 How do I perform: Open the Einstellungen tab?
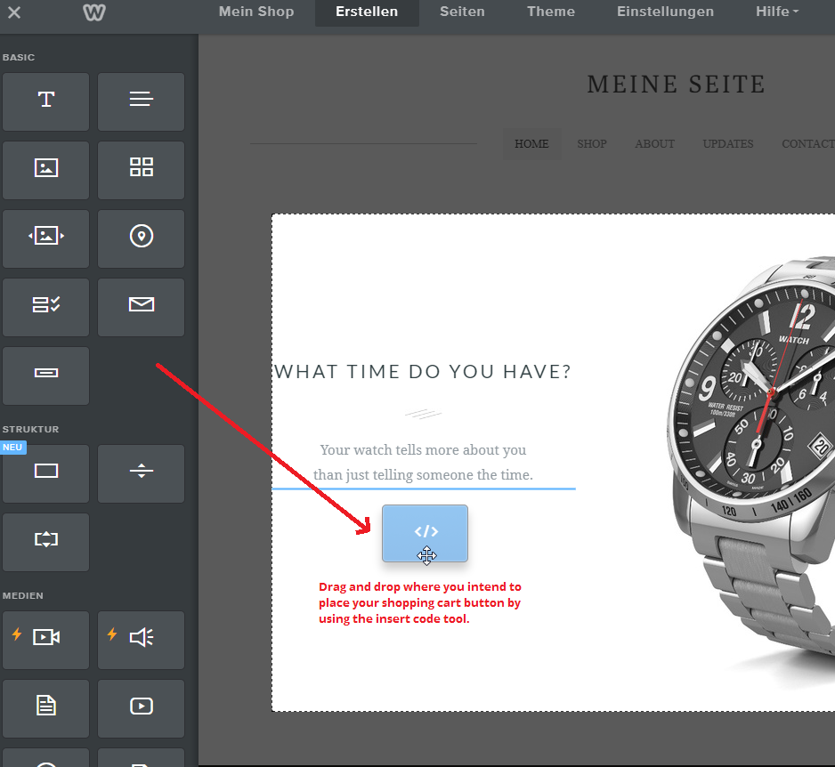coord(665,12)
